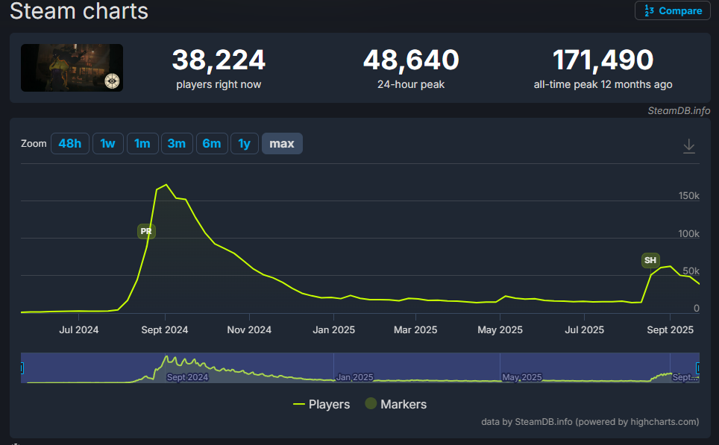Set zoom to 1m
This screenshot has width=719, height=445.
click(142, 143)
